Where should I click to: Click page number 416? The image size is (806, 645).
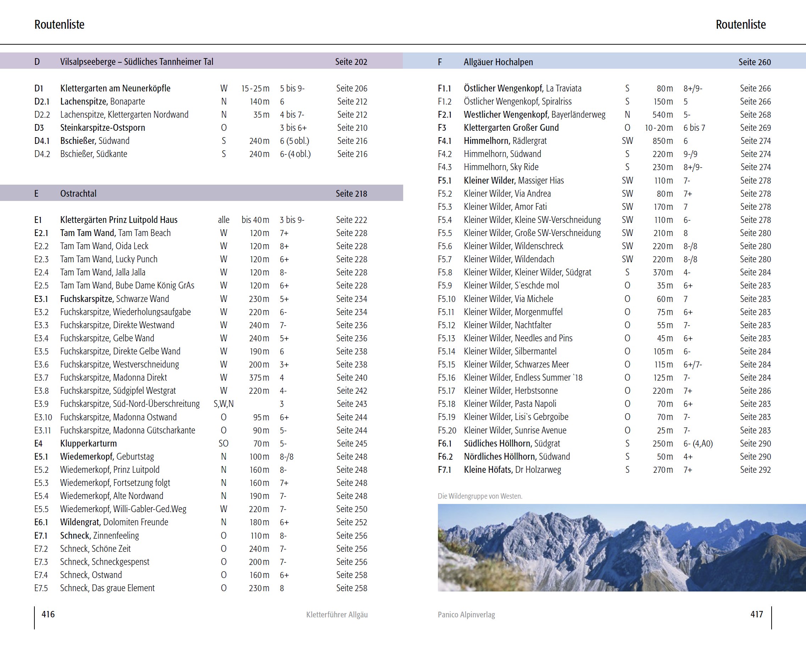(48, 614)
